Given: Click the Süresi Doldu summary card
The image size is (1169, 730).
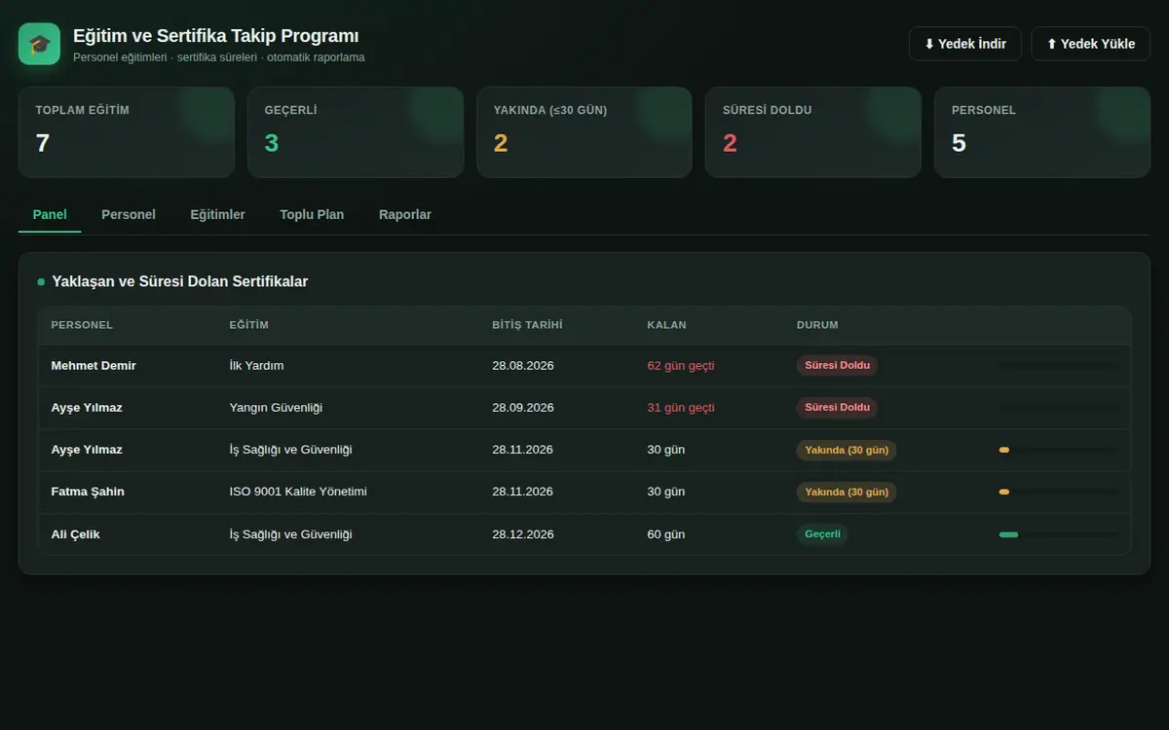Looking at the screenshot, I should pyautogui.click(x=813, y=132).
